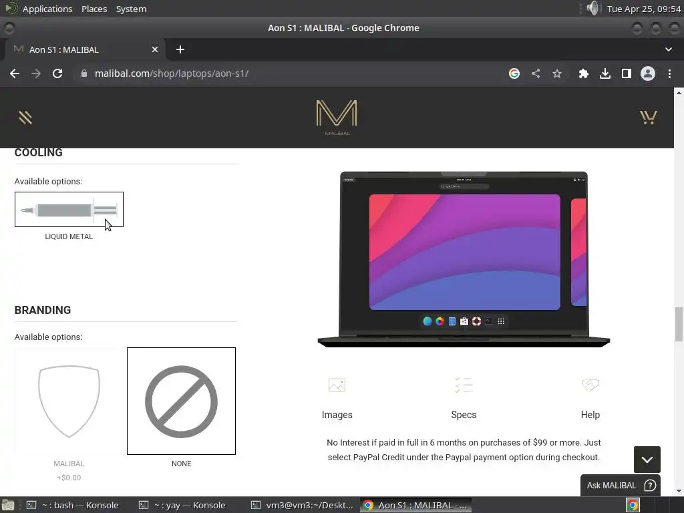Switch to the vm3@vm3 Desktop taskbar window
684x513 pixels.
pyautogui.click(x=303, y=505)
